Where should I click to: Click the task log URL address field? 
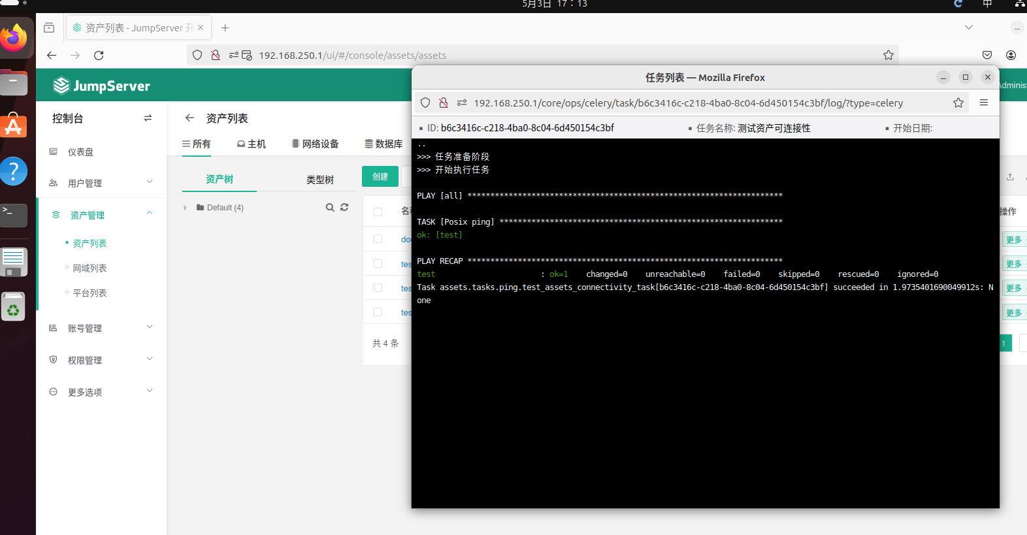pyautogui.click(x=688, y=103)
